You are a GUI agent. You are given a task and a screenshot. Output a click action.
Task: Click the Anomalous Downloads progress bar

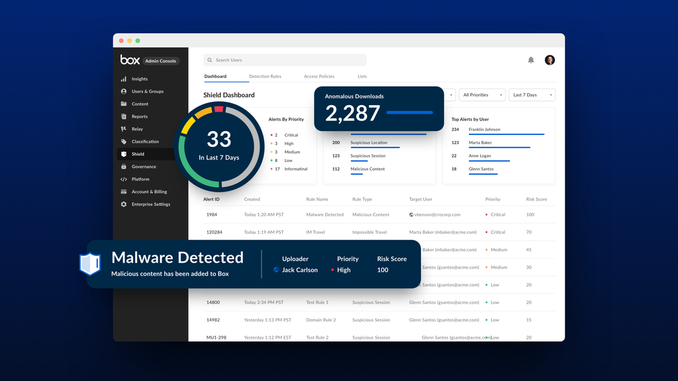tap(409, 112)
